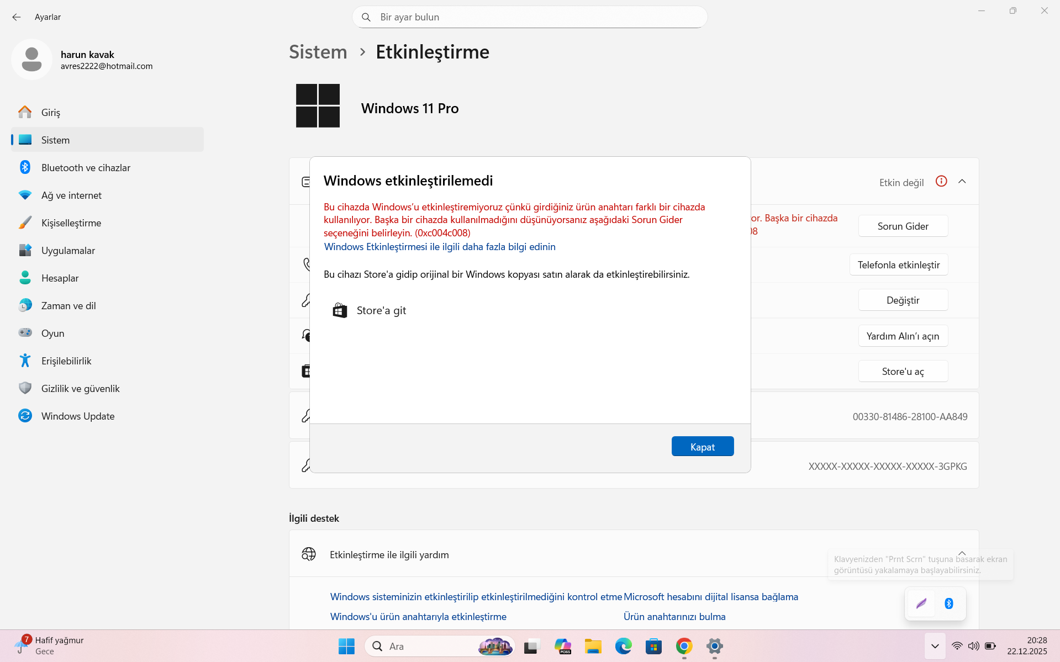Click the Windows Update refresh icon
The width and height of the screenshot is (1060, 662).
(x=25, y=416)
